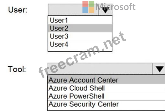The width and height of the screenshot is (165, 111).
Task: Click the "Tool:" label
Action: pyautogui.click(x=17, y=69)
